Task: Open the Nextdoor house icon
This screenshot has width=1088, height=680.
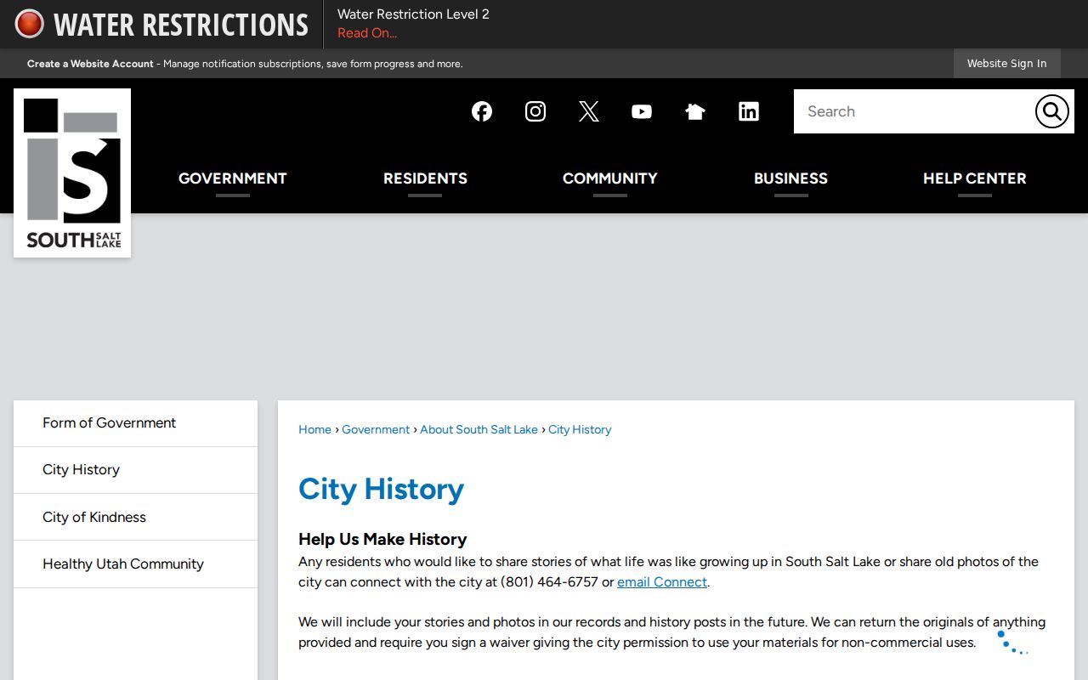Action: 695,111
